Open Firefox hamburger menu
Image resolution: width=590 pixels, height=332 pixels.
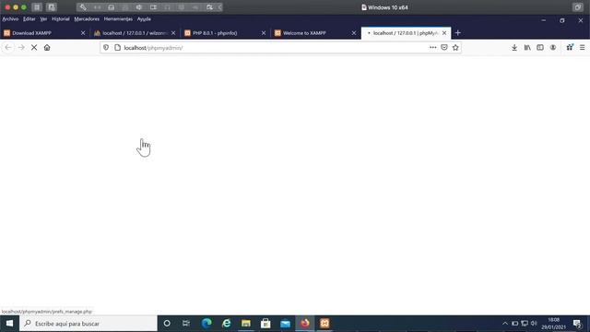click(582, 47)
